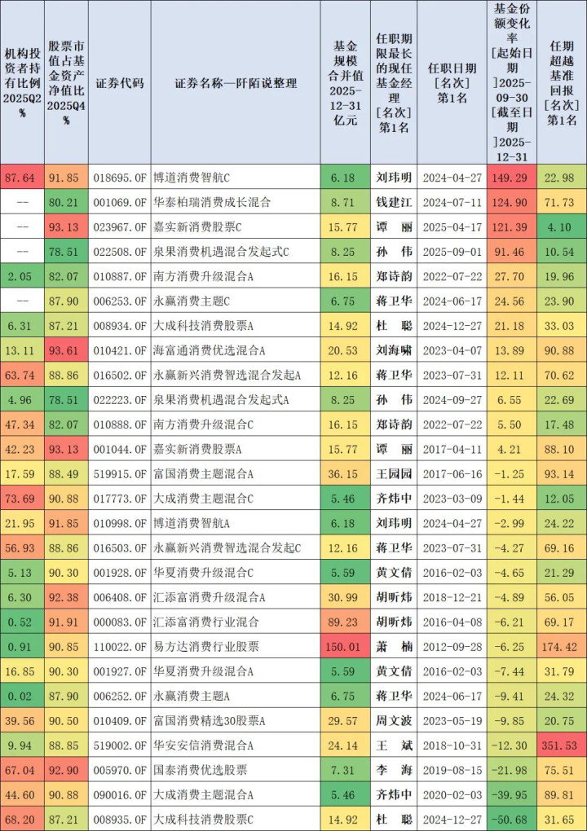587x831 pixels.
Task: Select fund name 博道消费智航C
Action: tap(192, 178)
